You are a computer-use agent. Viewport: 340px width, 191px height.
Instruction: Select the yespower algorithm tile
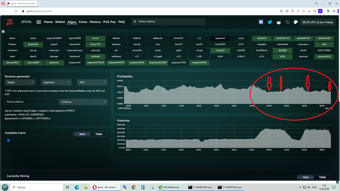(54, 63)
